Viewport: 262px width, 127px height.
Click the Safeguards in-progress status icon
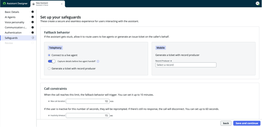pyautogui.click(x=32, y=38)
